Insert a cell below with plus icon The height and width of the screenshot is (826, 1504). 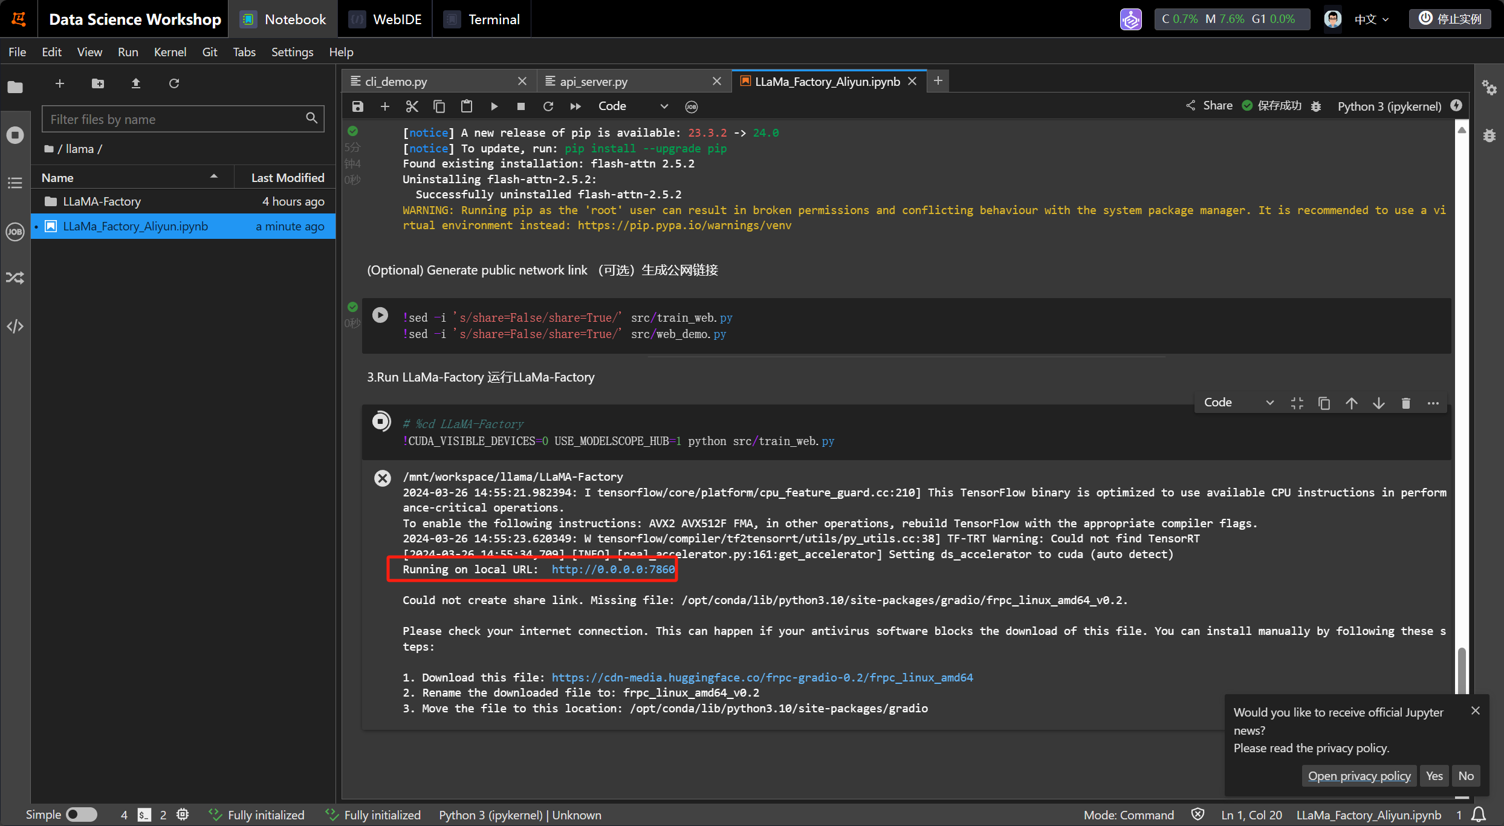coord(385,106)
